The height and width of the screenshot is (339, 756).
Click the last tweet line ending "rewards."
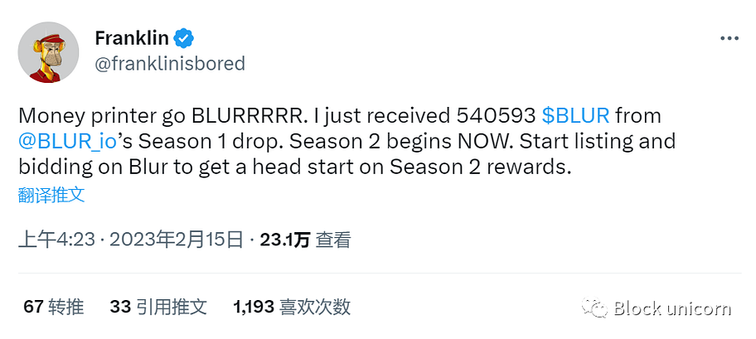pyautogui.click(x=294, y=167)
